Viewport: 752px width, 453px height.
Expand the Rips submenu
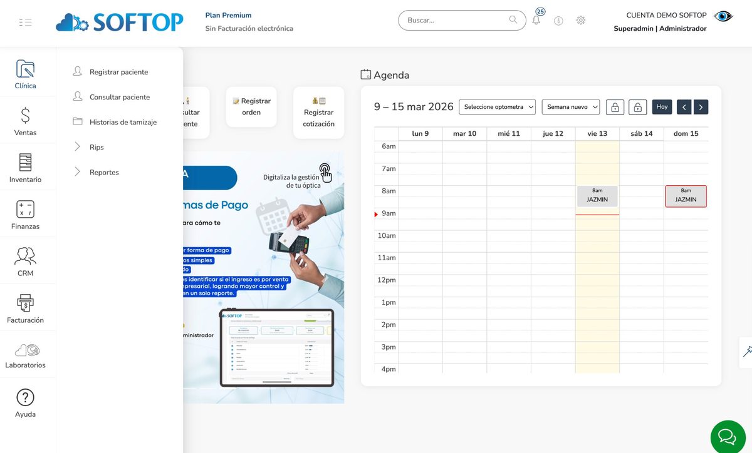point(96,147)
